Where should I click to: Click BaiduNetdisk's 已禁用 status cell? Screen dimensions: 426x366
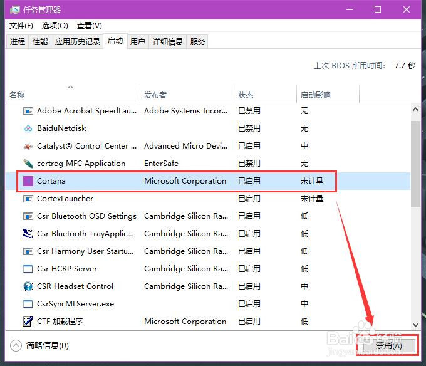pyautogui.click(x=249, y=128)
